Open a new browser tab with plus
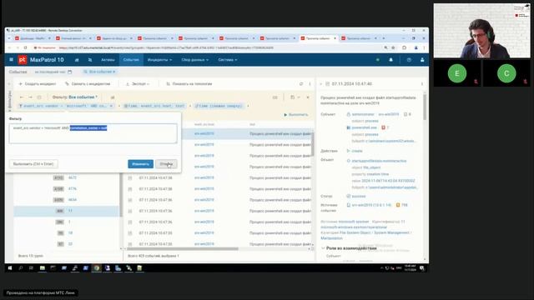The image size is (534, 300). (384, 38)
